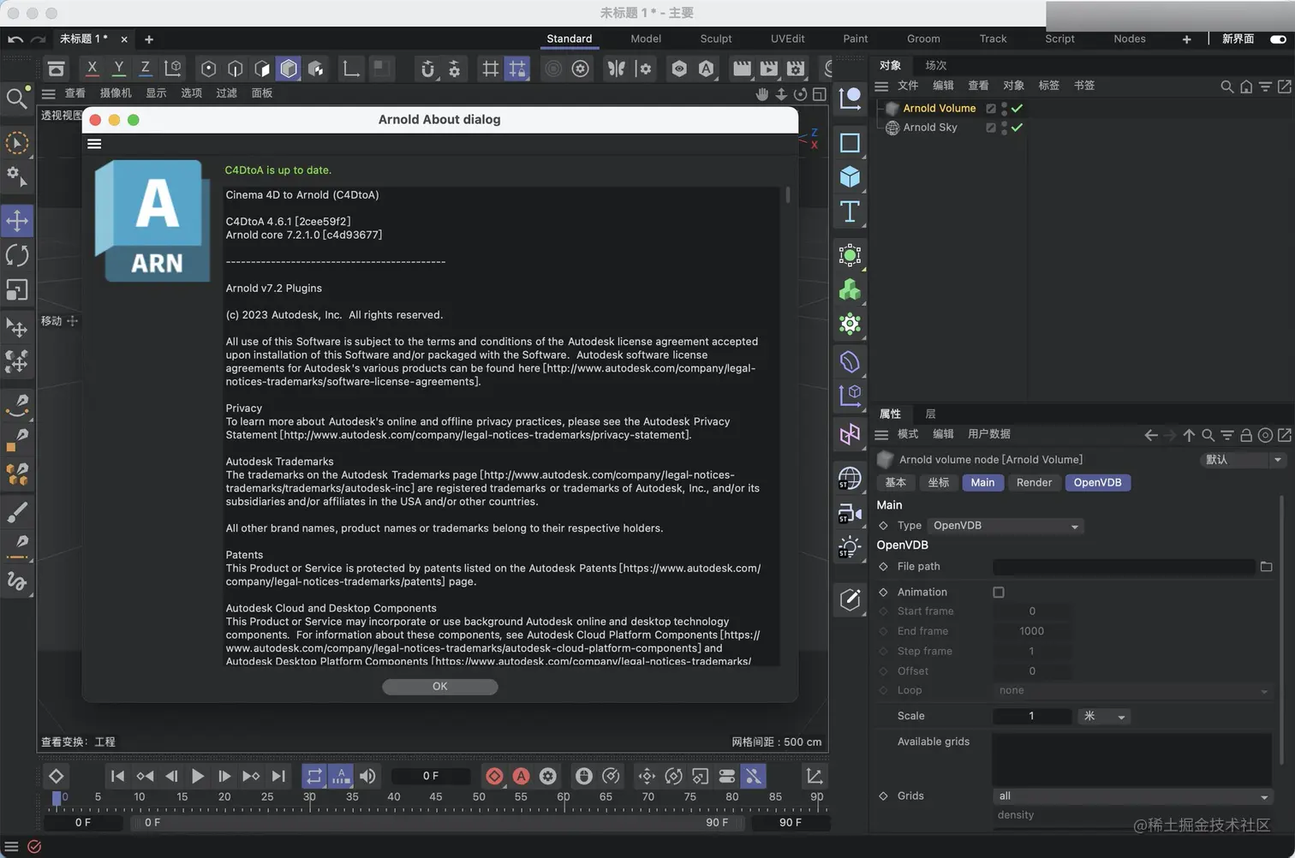
Task: Toggle Arnold Sky green checkmark
Action: pyautogui.click(x=1017, y=128)
